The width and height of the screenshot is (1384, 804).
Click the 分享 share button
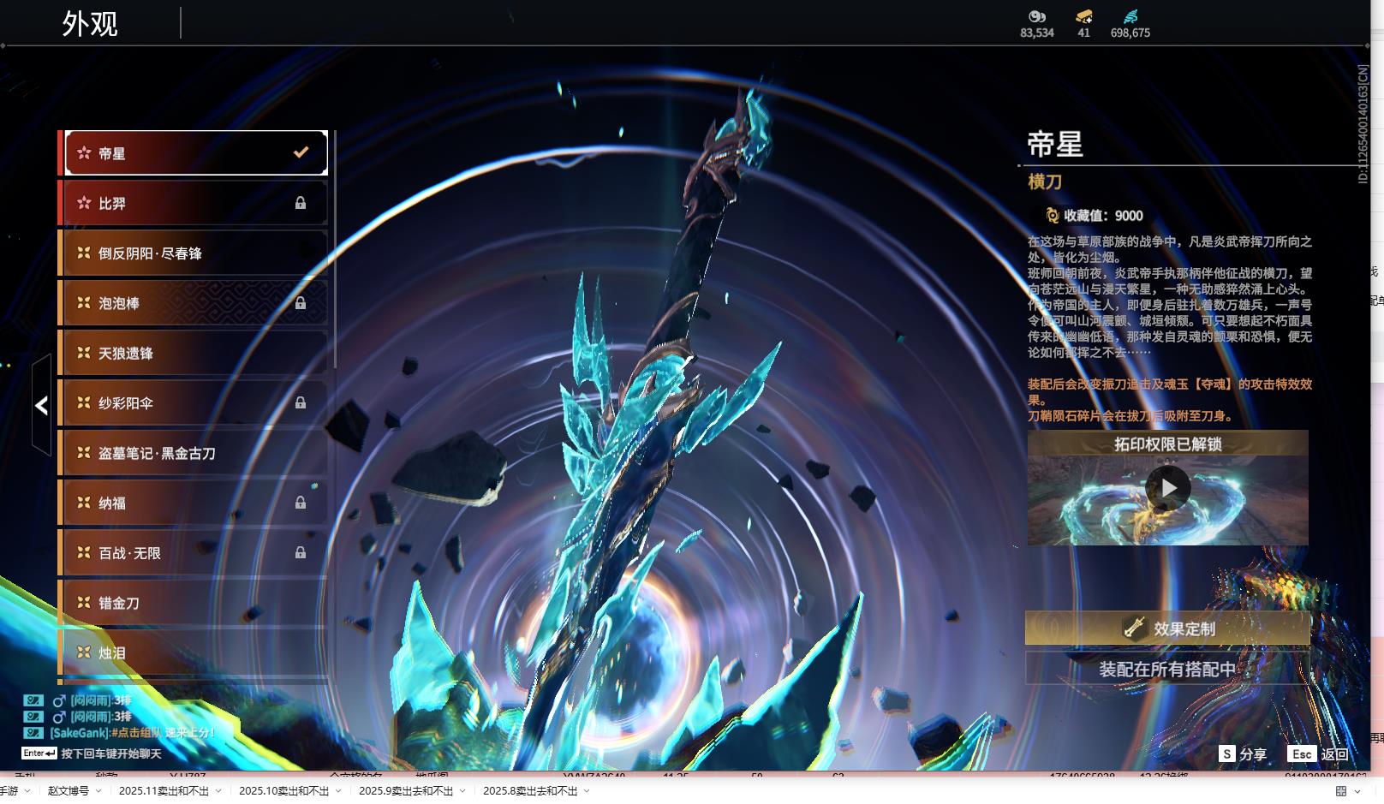pos(1243,753)
